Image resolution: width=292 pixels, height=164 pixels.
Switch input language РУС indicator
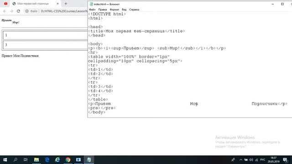pos(263,160)
